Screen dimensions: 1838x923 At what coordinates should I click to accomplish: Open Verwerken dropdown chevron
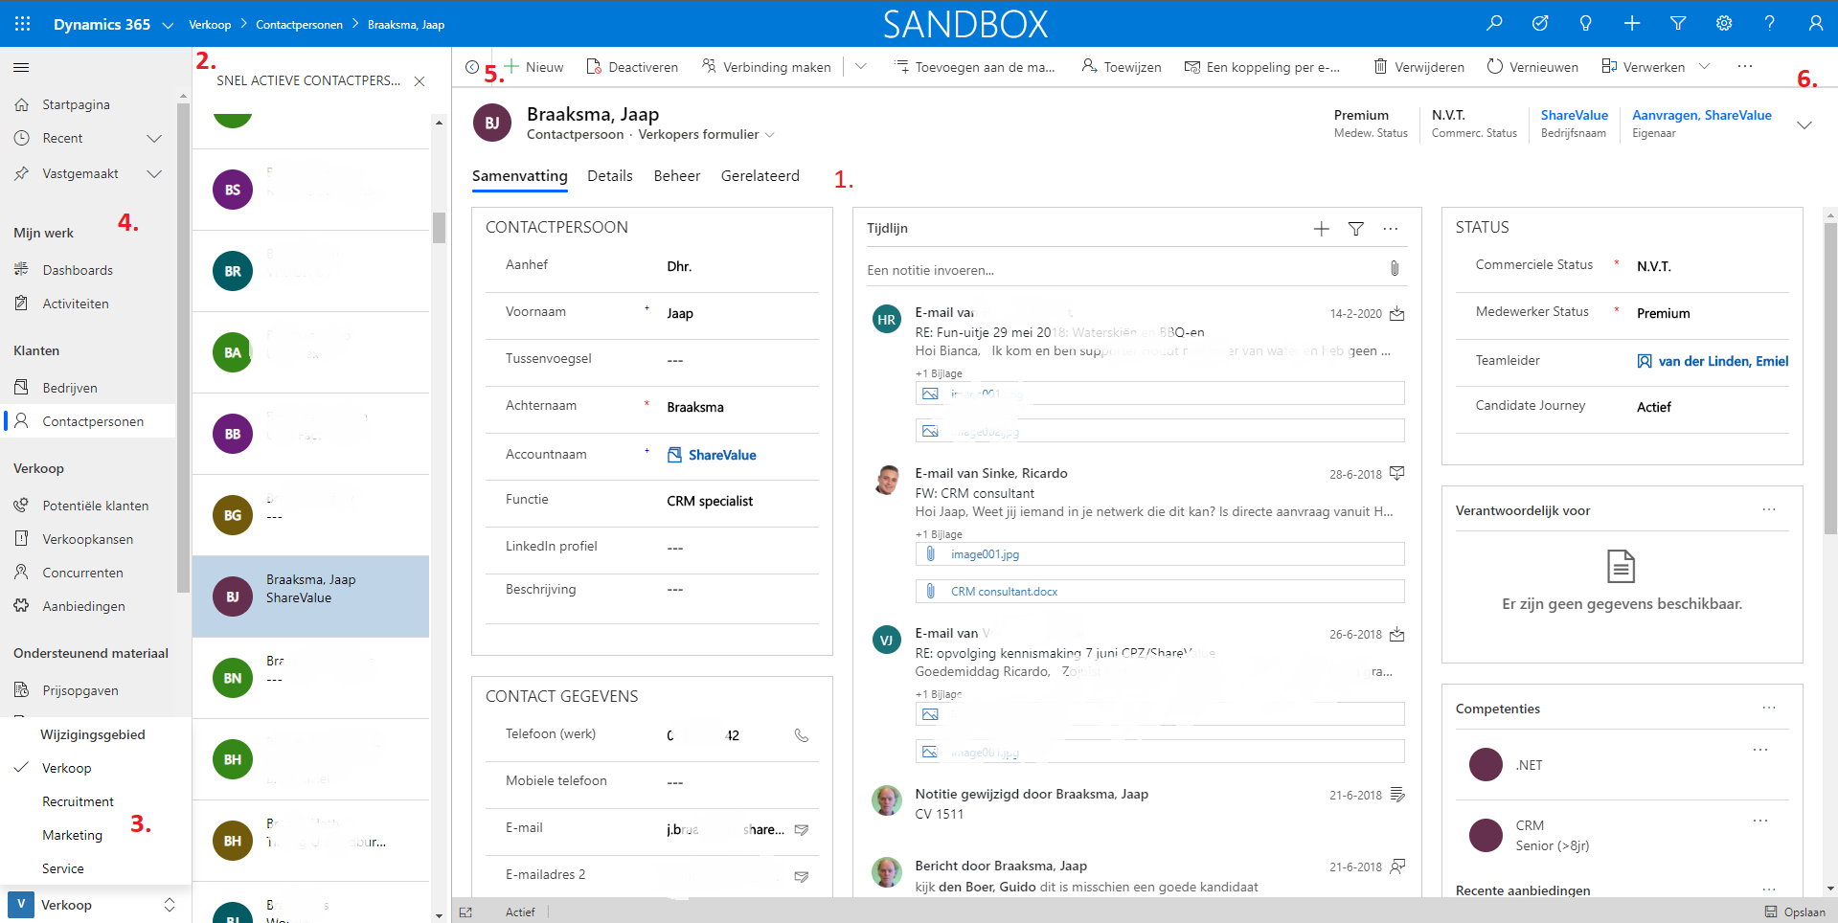tap(1704, 67)
